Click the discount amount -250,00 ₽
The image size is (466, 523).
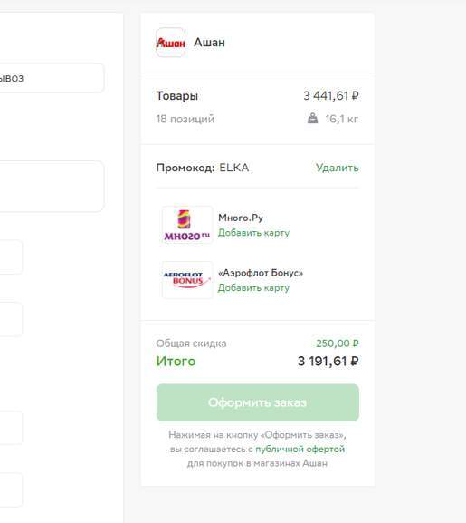(x=335, y=344)
